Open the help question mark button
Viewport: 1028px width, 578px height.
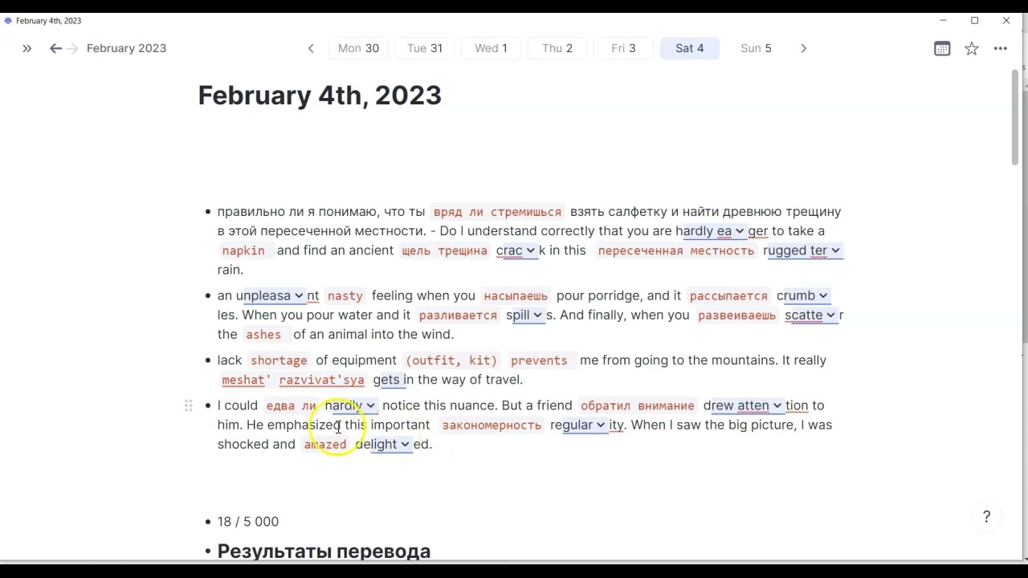pyautogui.click(x=987, y=517)
